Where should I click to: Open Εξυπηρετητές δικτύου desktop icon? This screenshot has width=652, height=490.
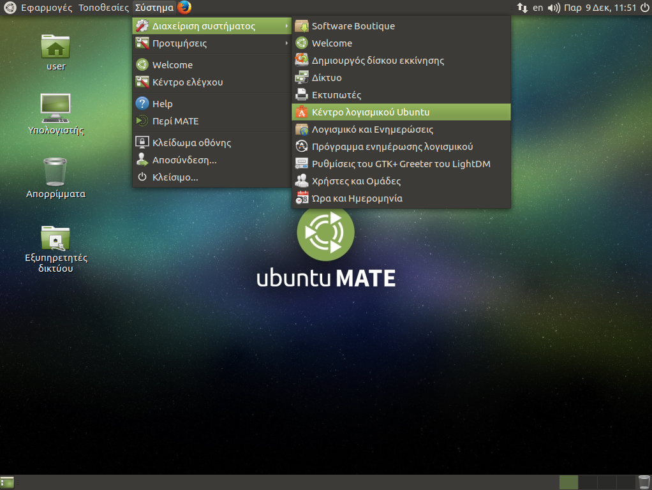click(56, 238)
